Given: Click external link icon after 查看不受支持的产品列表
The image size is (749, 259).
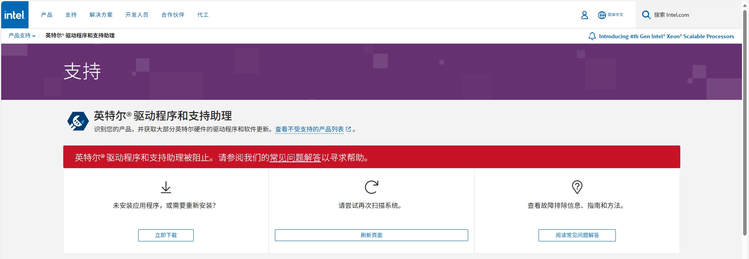Looking at the screenshot, I should coord(348,129).
